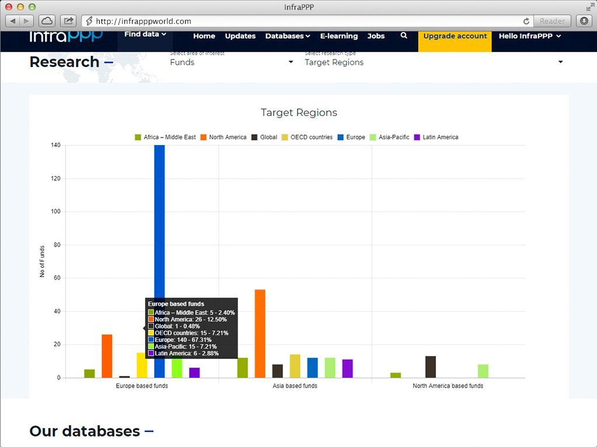Click the Upgrade account button
This screenshot has width=597, height=447.
tap(455, 36)
